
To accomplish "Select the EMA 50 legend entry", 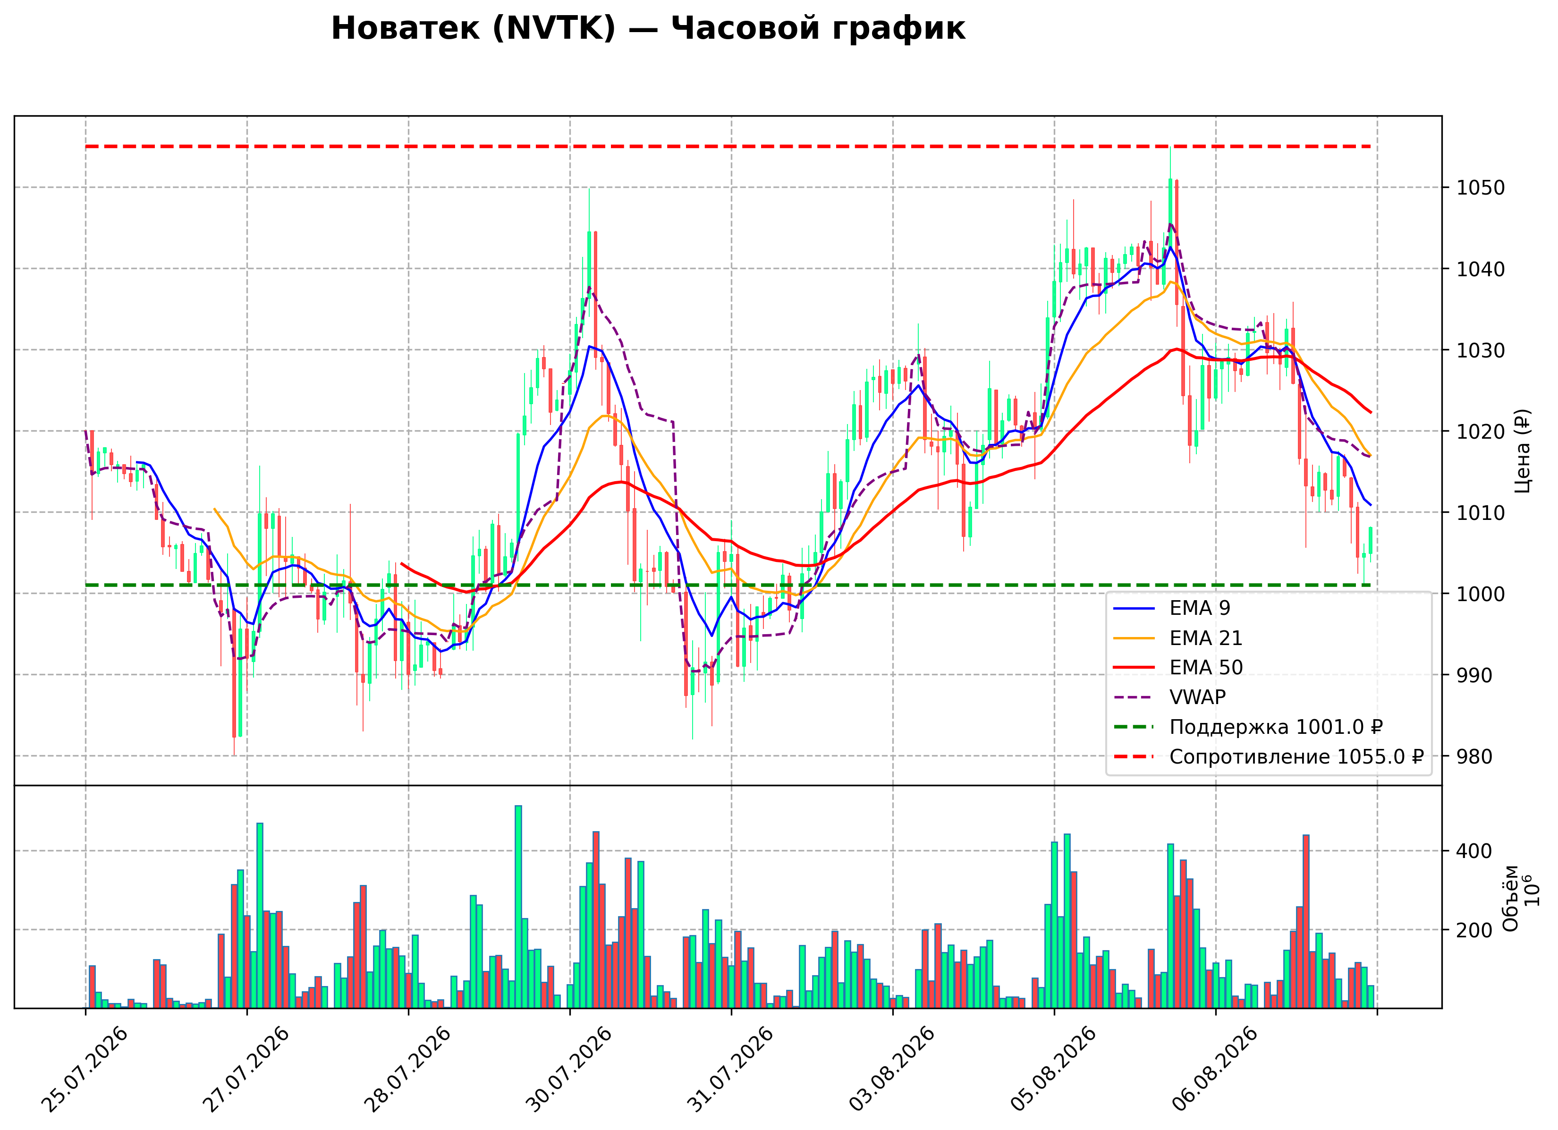I will [x=1178, y=667].
